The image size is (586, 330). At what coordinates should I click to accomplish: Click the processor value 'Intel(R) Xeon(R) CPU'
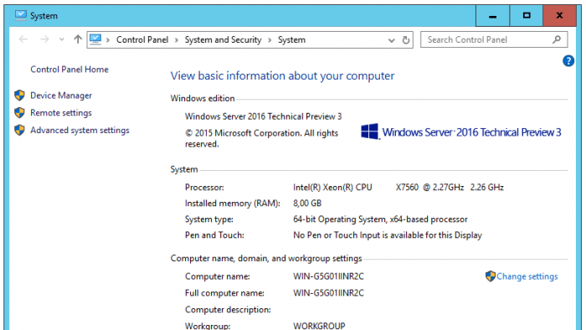pyautogui.click(x=332, y=188)
